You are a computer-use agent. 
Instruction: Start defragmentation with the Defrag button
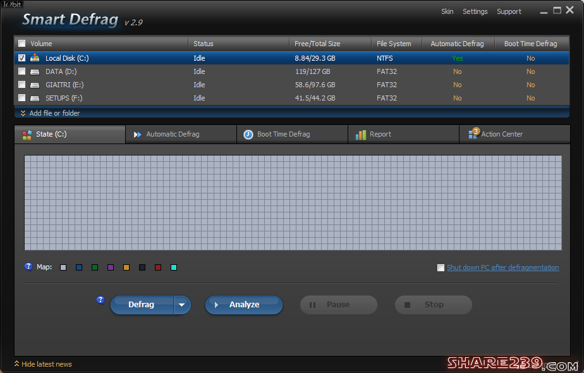[x=142, y=305]
